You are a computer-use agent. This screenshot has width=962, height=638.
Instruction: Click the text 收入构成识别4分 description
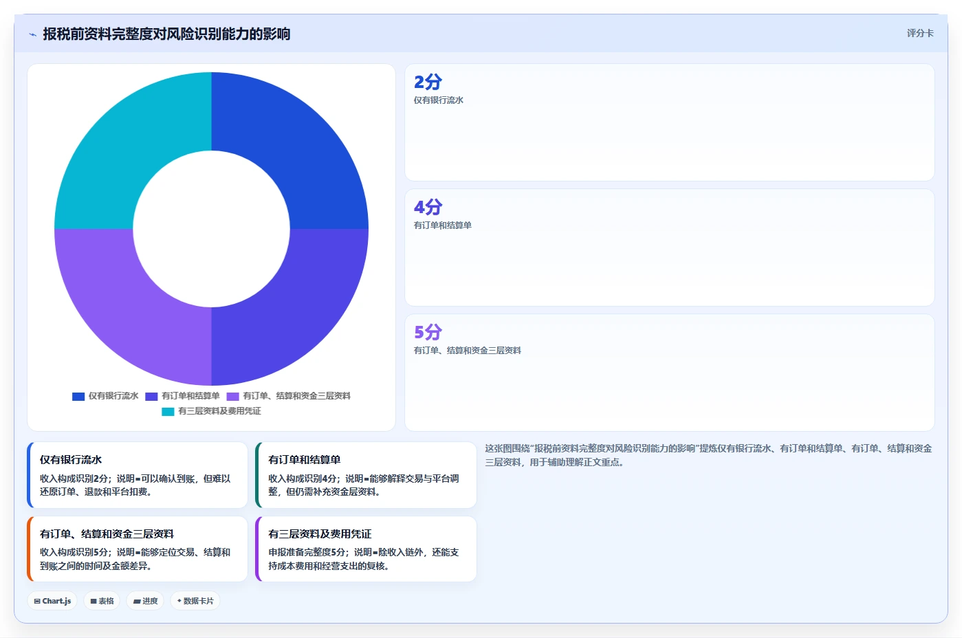[x=364, y=485]
